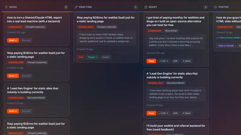
Task: Select the Story Driven tag
Action: (171, 31)
